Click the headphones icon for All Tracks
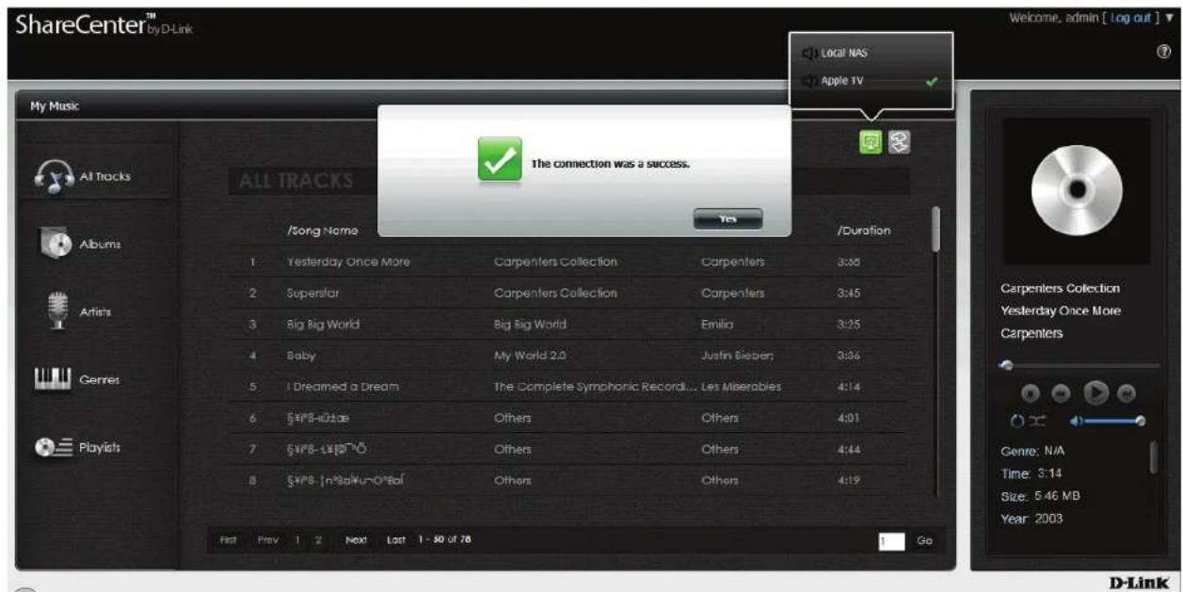 point(56,175)
